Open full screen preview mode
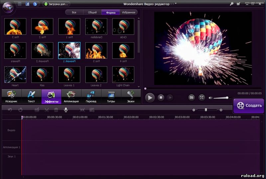Image resolution: width=266 pixels, height=179 pixels. tap(201, 98)
